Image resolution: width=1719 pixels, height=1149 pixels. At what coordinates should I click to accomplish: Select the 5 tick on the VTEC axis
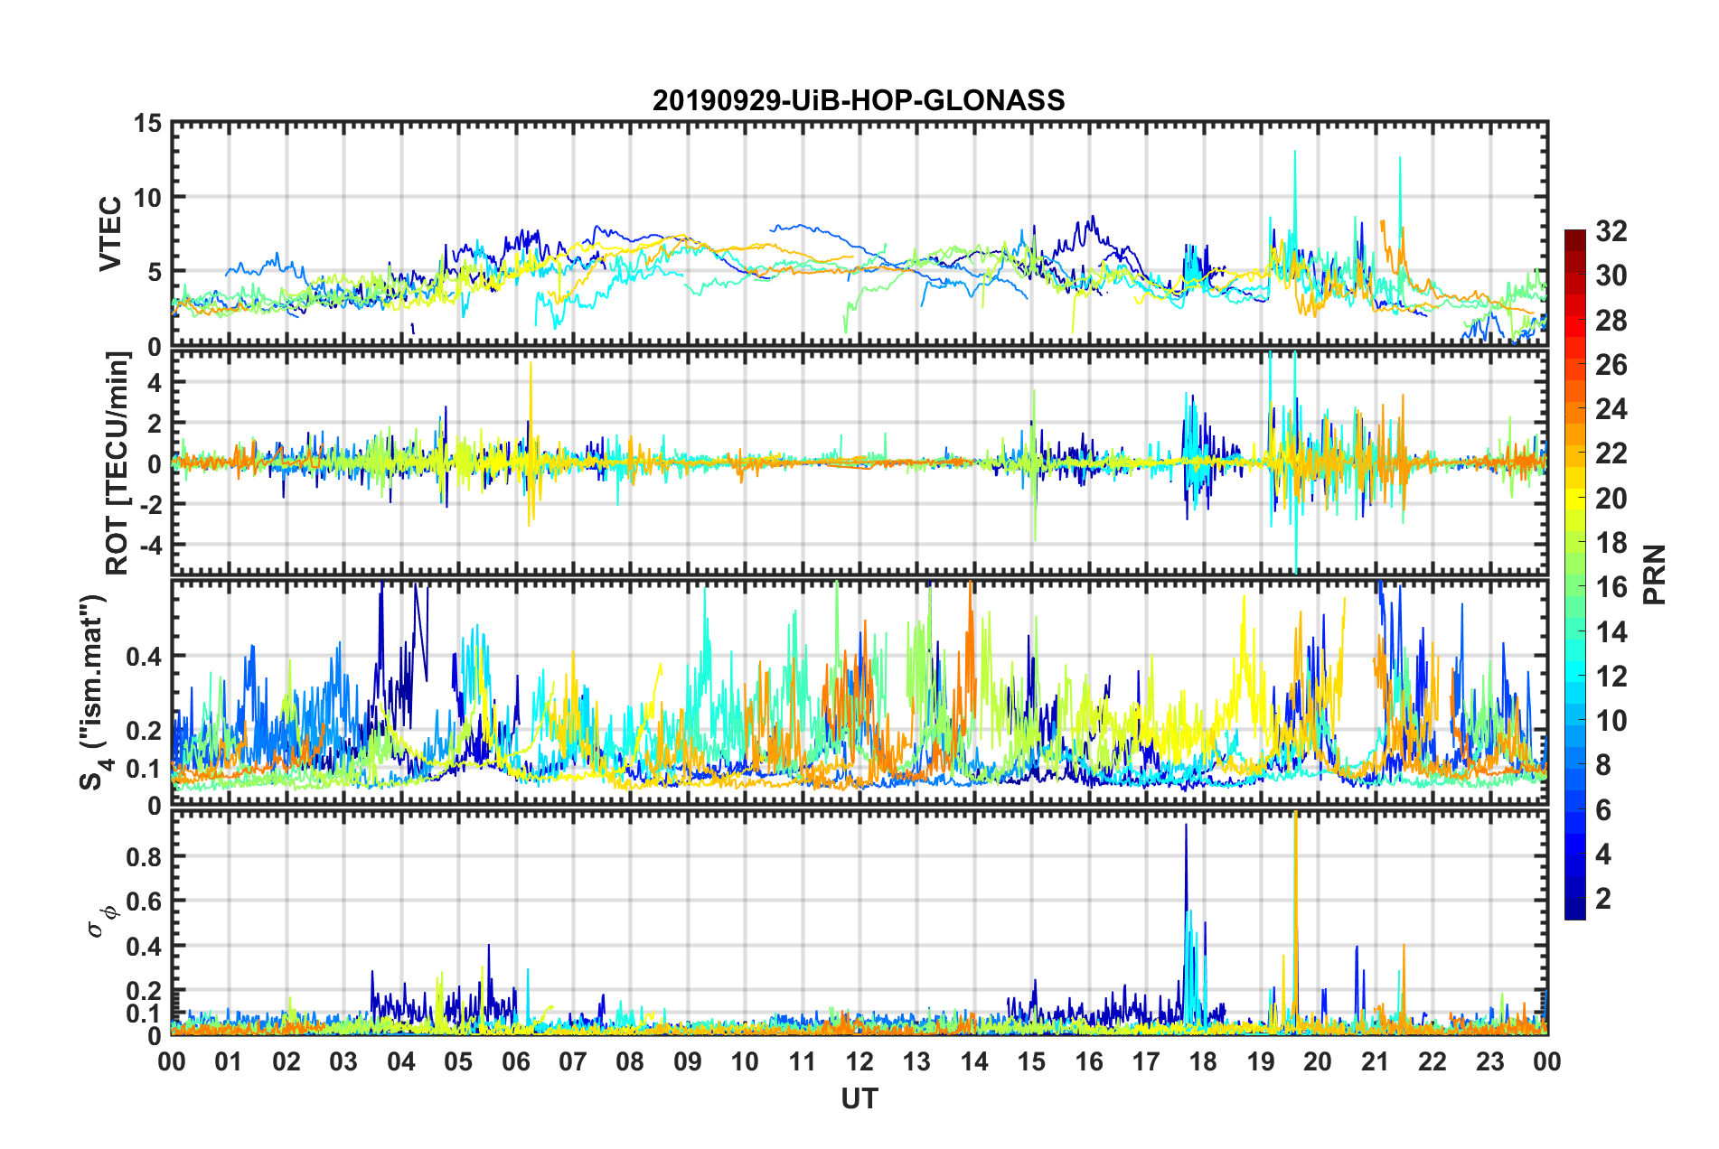click(x=155, y=272)
